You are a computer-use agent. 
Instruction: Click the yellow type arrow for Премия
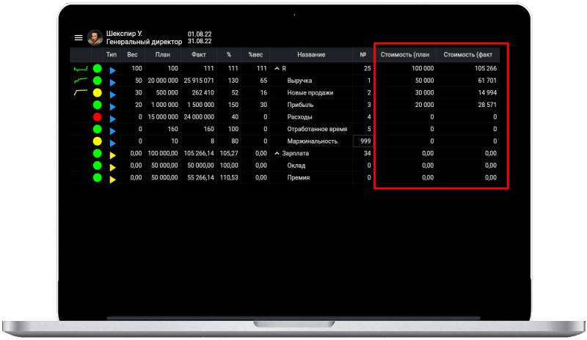(113, 180)
